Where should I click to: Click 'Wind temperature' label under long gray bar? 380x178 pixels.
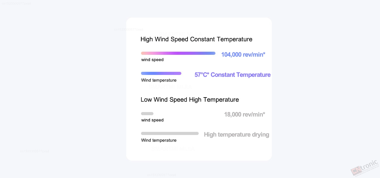tap(159, 140)
